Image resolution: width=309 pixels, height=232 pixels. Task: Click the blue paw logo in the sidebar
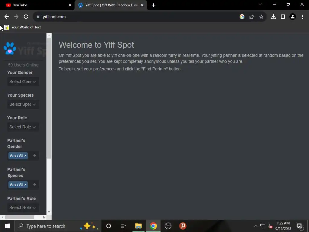point(10,48)
